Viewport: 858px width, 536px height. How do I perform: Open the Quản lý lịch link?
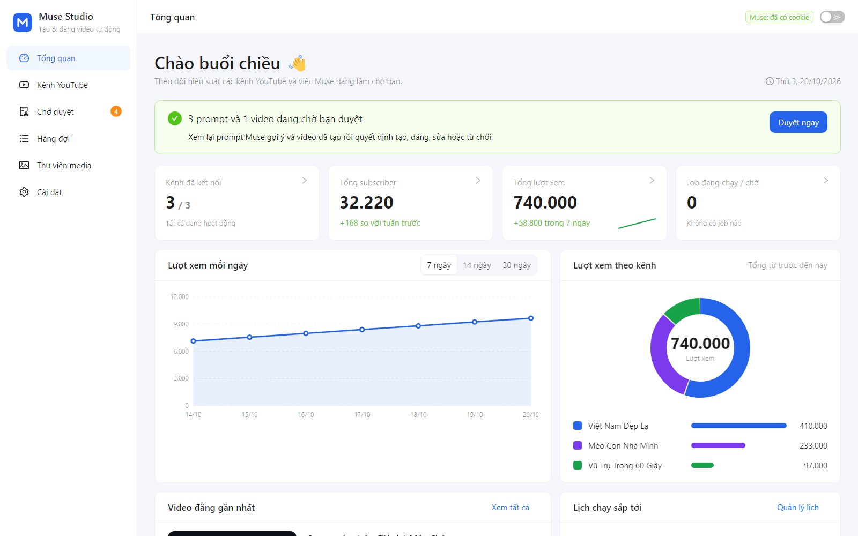tap(798, 507)
